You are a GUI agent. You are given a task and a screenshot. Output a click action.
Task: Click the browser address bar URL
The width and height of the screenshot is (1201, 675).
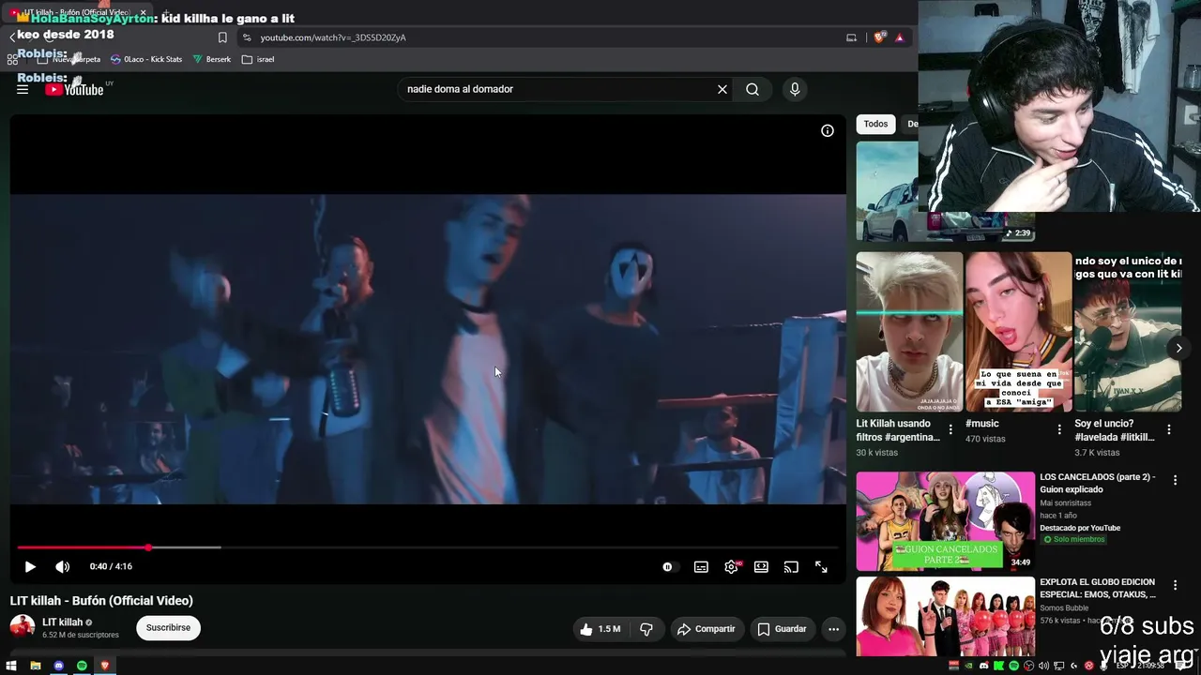[x=333, y=37]
